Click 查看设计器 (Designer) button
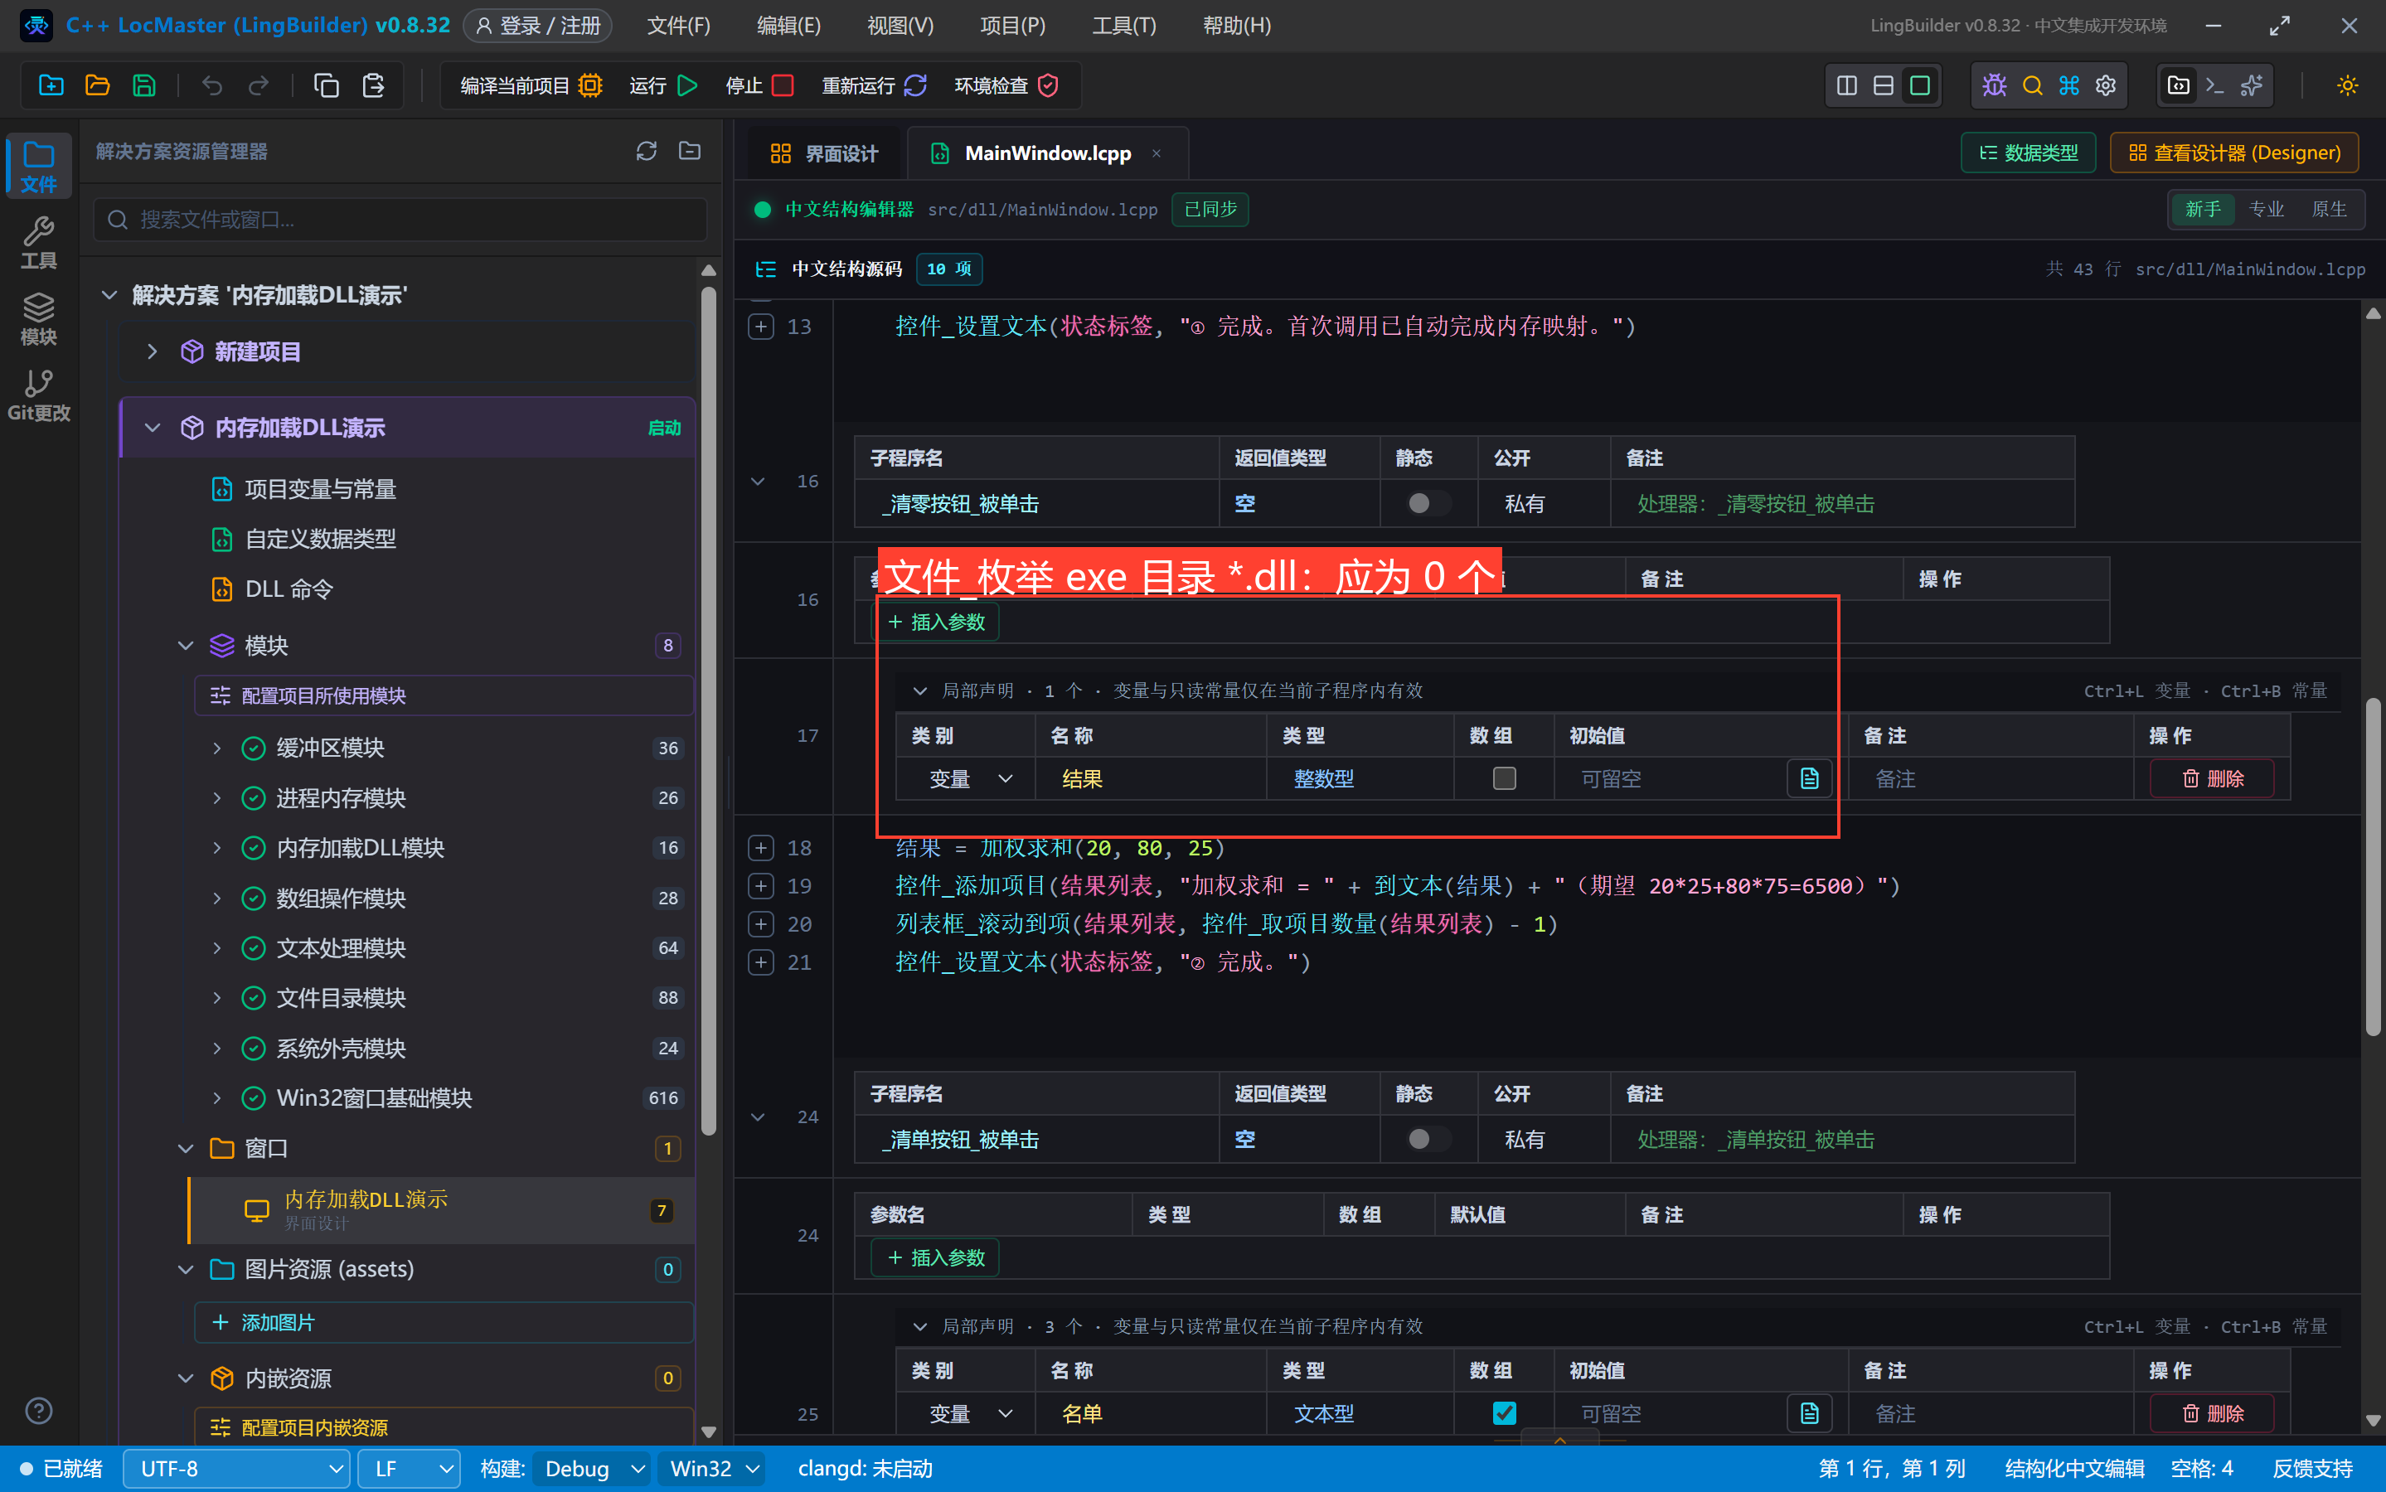Viewport: 2386px width, 1492px height. (x=2234, y=153)
